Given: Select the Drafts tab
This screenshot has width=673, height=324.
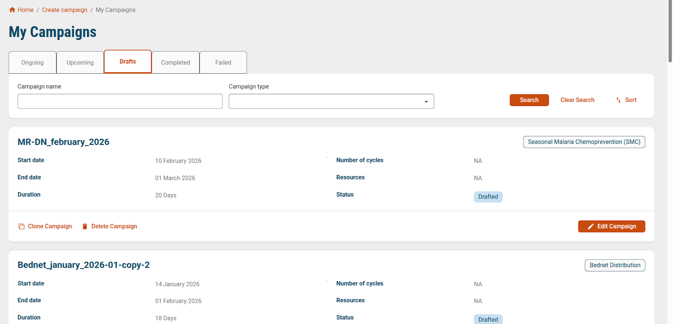Looking at the screenshot, I should point(127,61).
